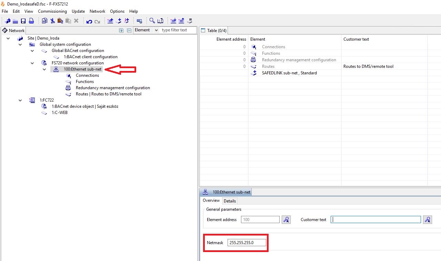Open the Commissioning menu
The height and width of the screenshot is (261, 441).
coord(52,11)
